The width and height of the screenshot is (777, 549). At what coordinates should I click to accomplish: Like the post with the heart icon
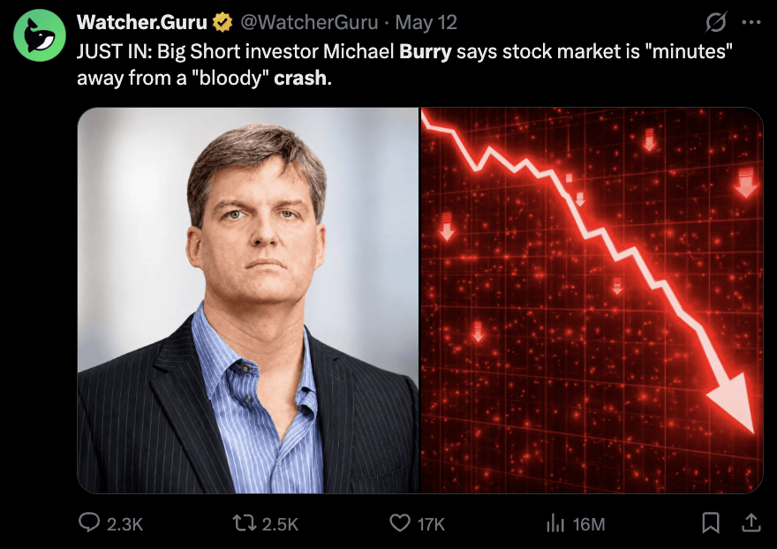pos(400,523)
